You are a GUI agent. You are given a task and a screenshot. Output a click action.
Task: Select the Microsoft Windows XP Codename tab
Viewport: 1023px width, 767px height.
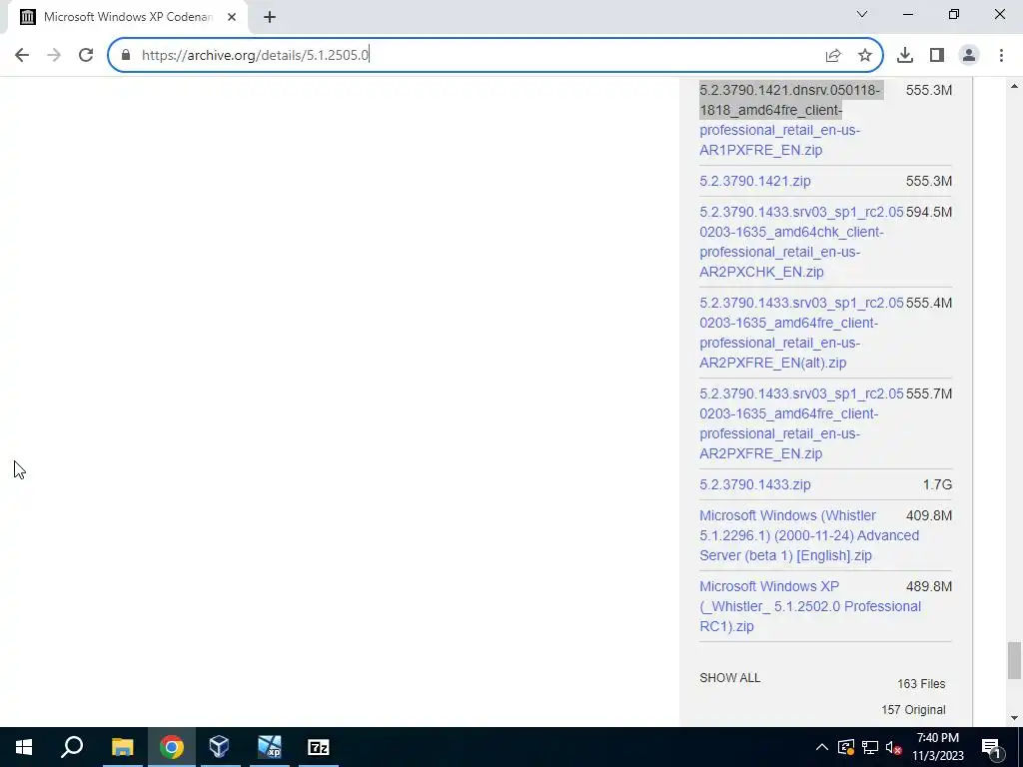tap(127, 17)
